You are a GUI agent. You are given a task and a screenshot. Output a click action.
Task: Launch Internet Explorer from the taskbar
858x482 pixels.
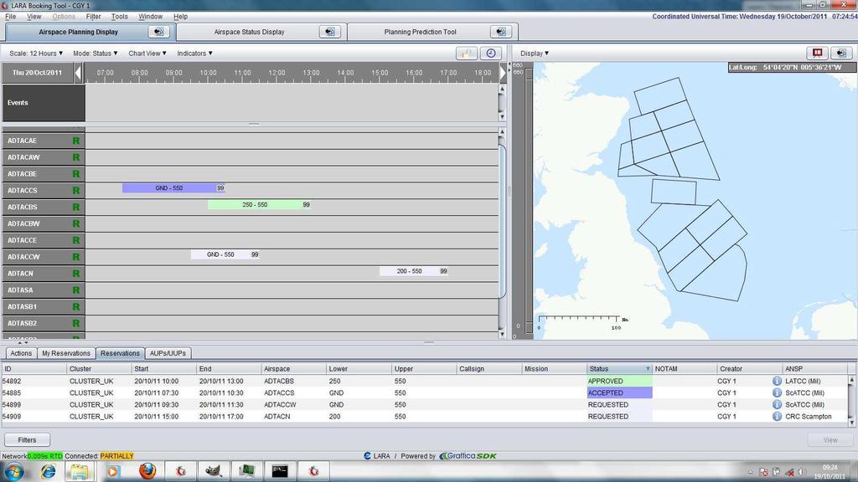click(x=48, y=471)
